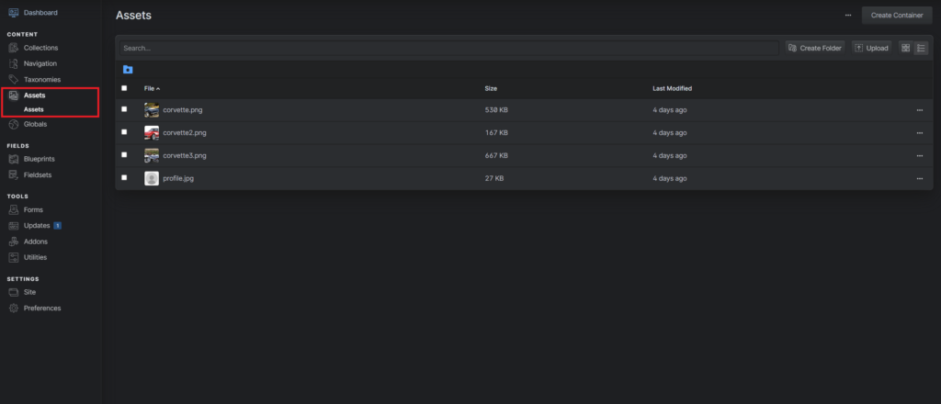Switch to list view layout
941x404 pixels.
[x=921, y=48]
